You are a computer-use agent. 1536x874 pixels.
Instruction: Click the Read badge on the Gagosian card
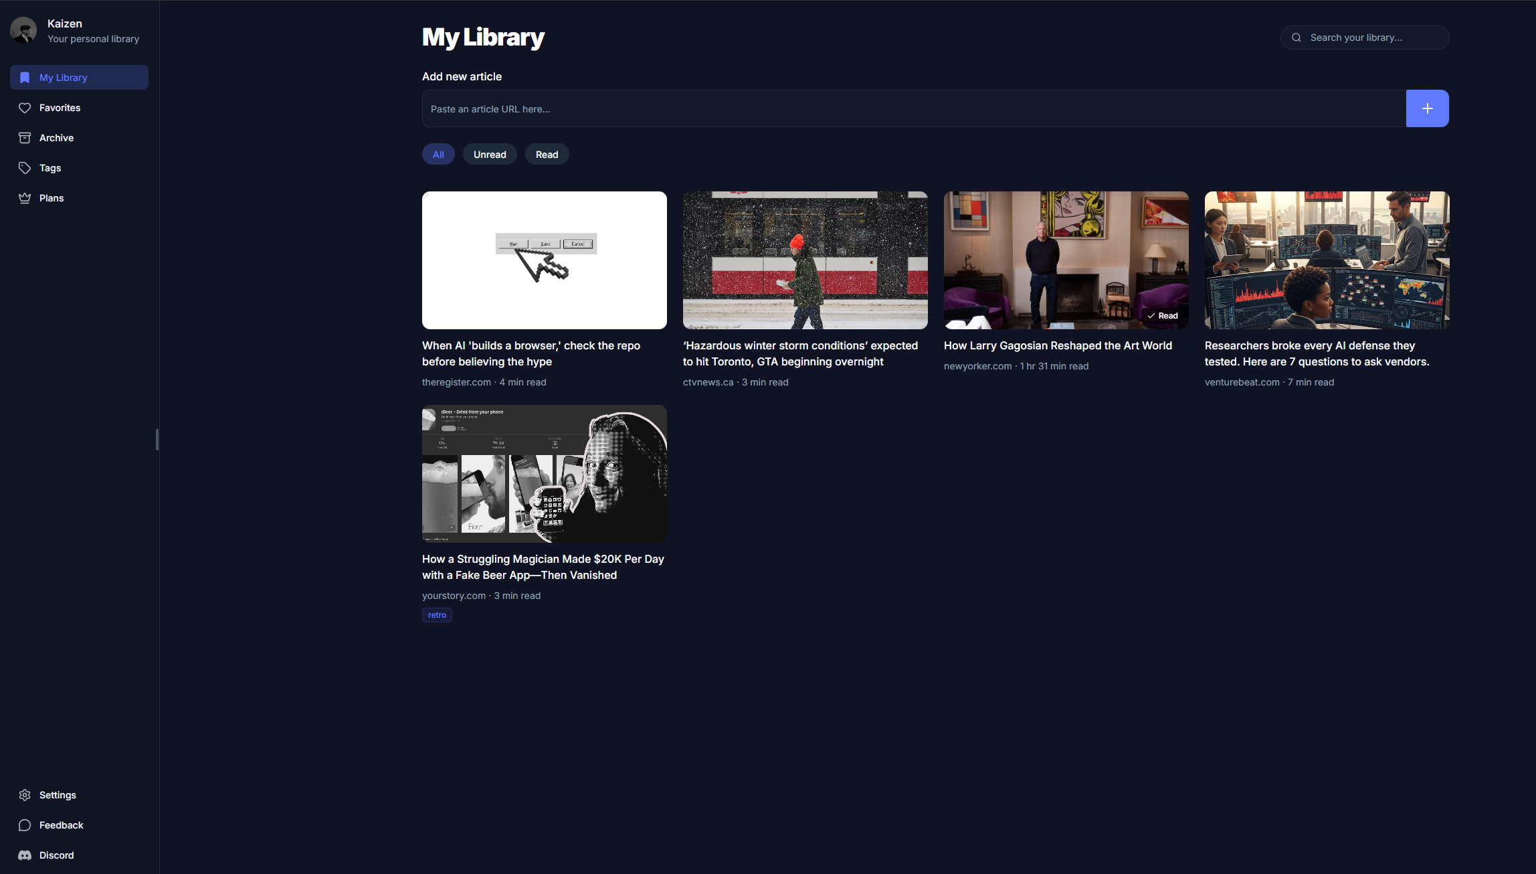[x=1163, y=315]
